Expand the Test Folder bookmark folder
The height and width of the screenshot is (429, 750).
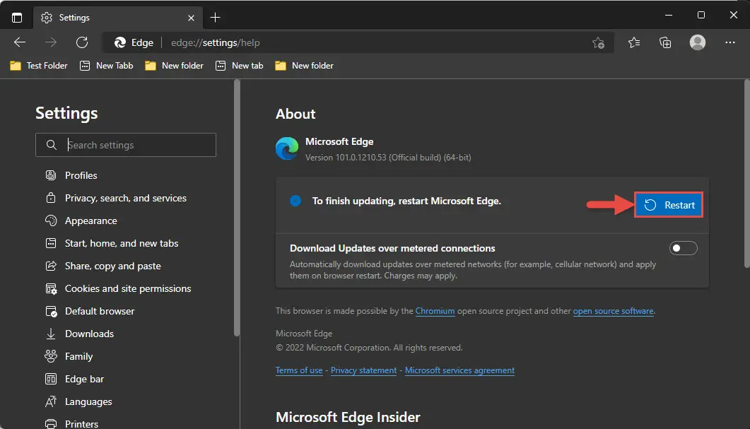[x=39, y=66]
